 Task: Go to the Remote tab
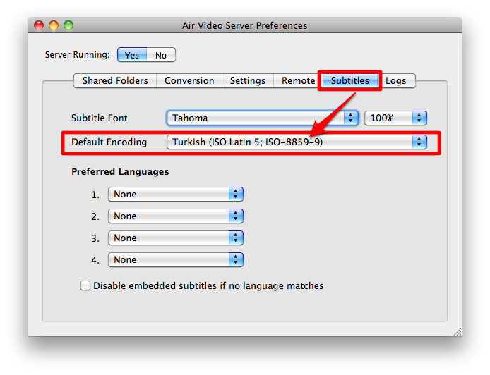298,80
